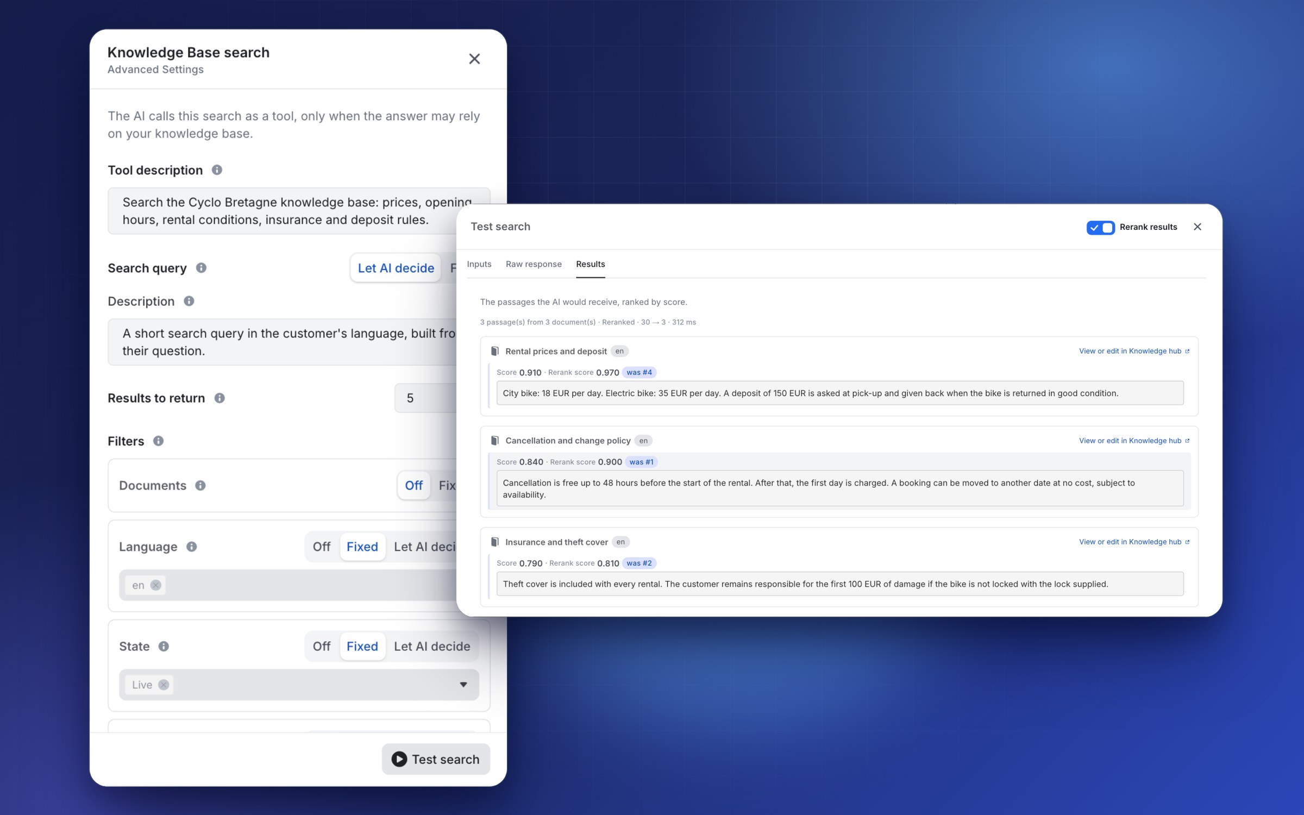The width and height of the screenshot is (1304, 815).
Task: Click the info icon next to Language filter
Action: [x=192, y=547]
